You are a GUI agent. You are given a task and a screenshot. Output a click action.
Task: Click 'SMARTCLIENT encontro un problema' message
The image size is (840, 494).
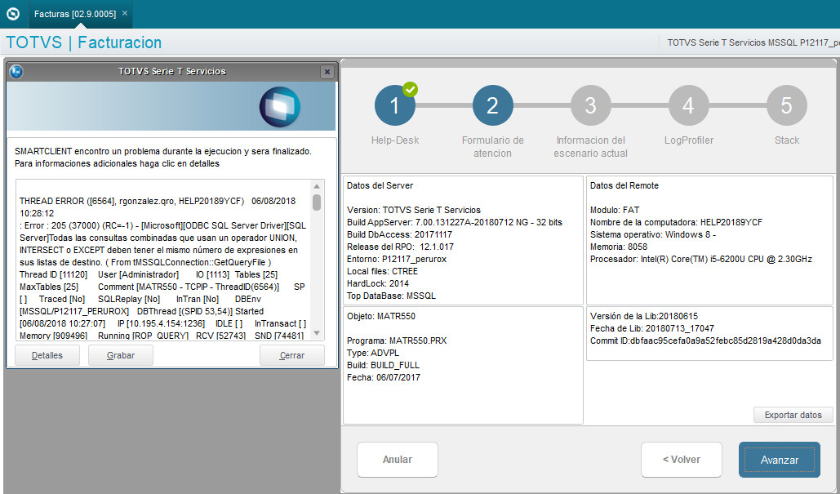[163, 152]
